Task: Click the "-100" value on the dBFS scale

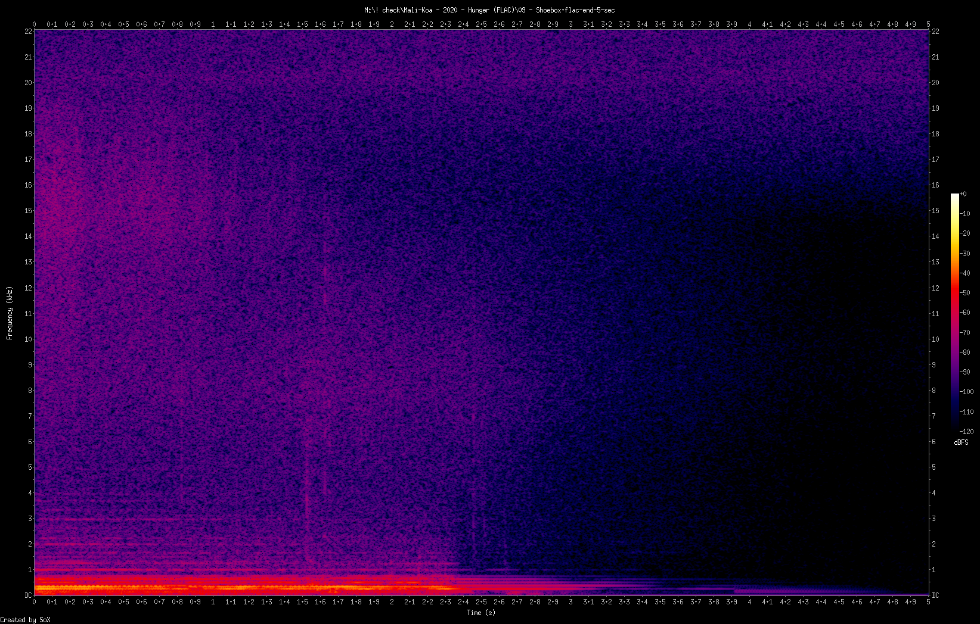Action: 967,392
